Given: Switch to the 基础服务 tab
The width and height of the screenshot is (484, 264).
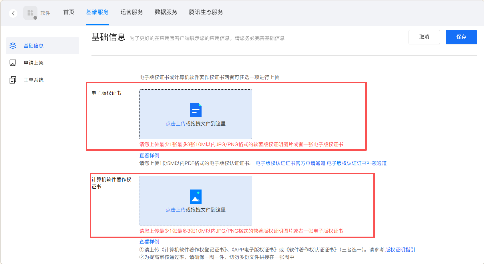Looking at the screenshot, I should tap(97, 12).
